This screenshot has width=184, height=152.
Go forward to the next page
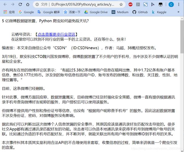point(12,5)
